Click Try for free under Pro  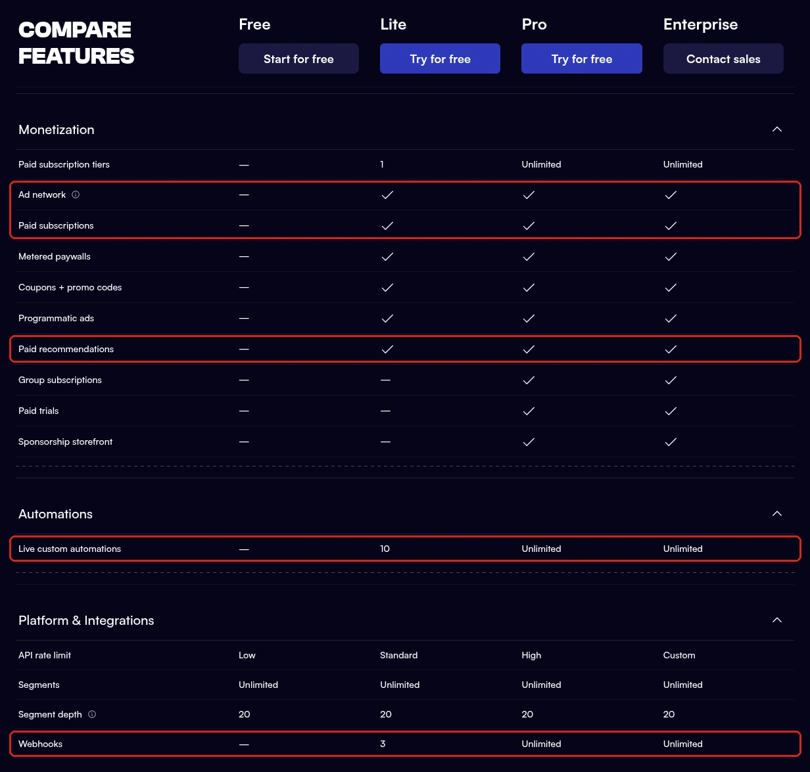(582, 58)
